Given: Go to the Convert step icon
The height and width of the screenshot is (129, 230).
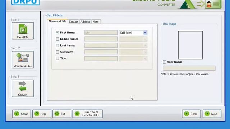Looking at the screenshot, I should click(x=23, y=89).
